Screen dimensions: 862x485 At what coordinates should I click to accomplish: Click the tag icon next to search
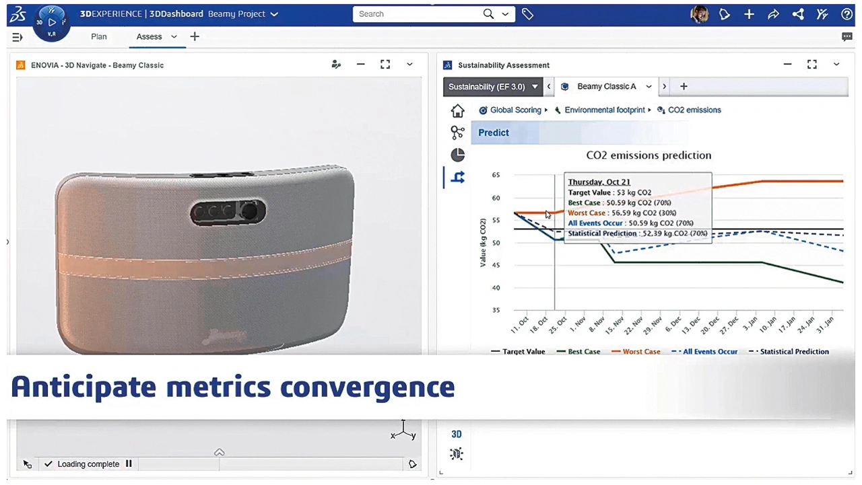point(527,14)
